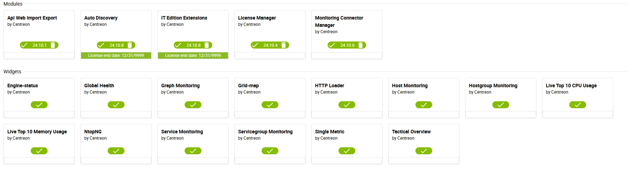627x185 pixels.
Task: Click the checkmark under Live Top 10 CPU Usage
Action: tap(578, 105)
